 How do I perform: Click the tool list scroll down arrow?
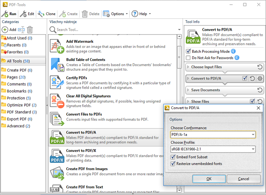click(x=179, y=190)
